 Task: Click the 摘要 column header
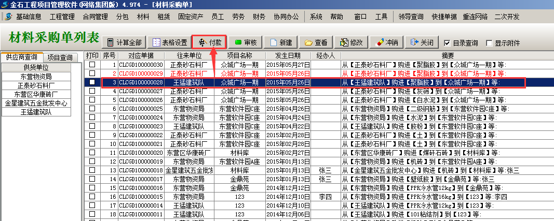tap(448, 56)
